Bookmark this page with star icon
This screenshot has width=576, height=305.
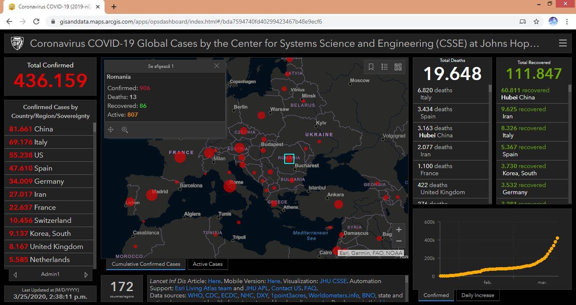pos(536,21)
